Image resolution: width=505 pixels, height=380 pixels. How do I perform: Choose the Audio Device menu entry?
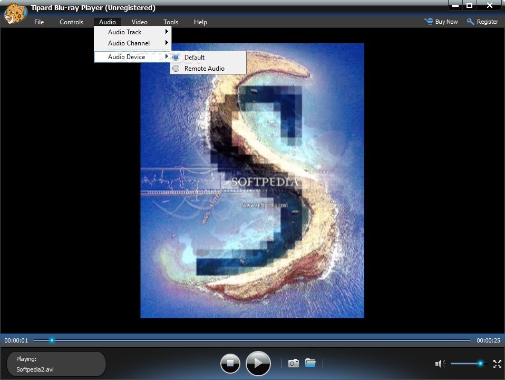pos(132,57)
